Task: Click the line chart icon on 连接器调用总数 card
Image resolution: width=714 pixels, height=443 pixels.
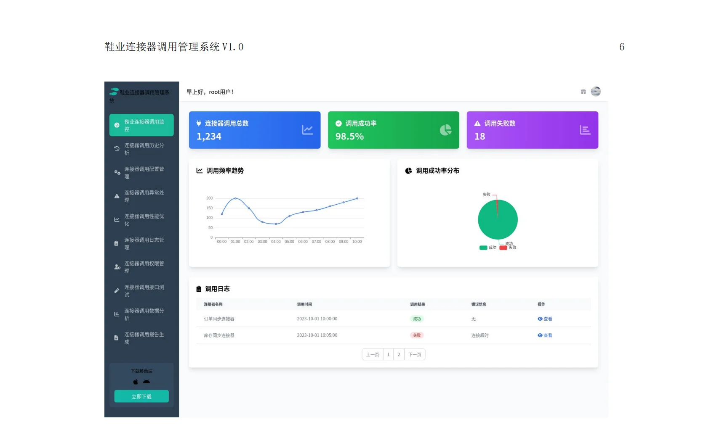Action: tap(307, 129)
